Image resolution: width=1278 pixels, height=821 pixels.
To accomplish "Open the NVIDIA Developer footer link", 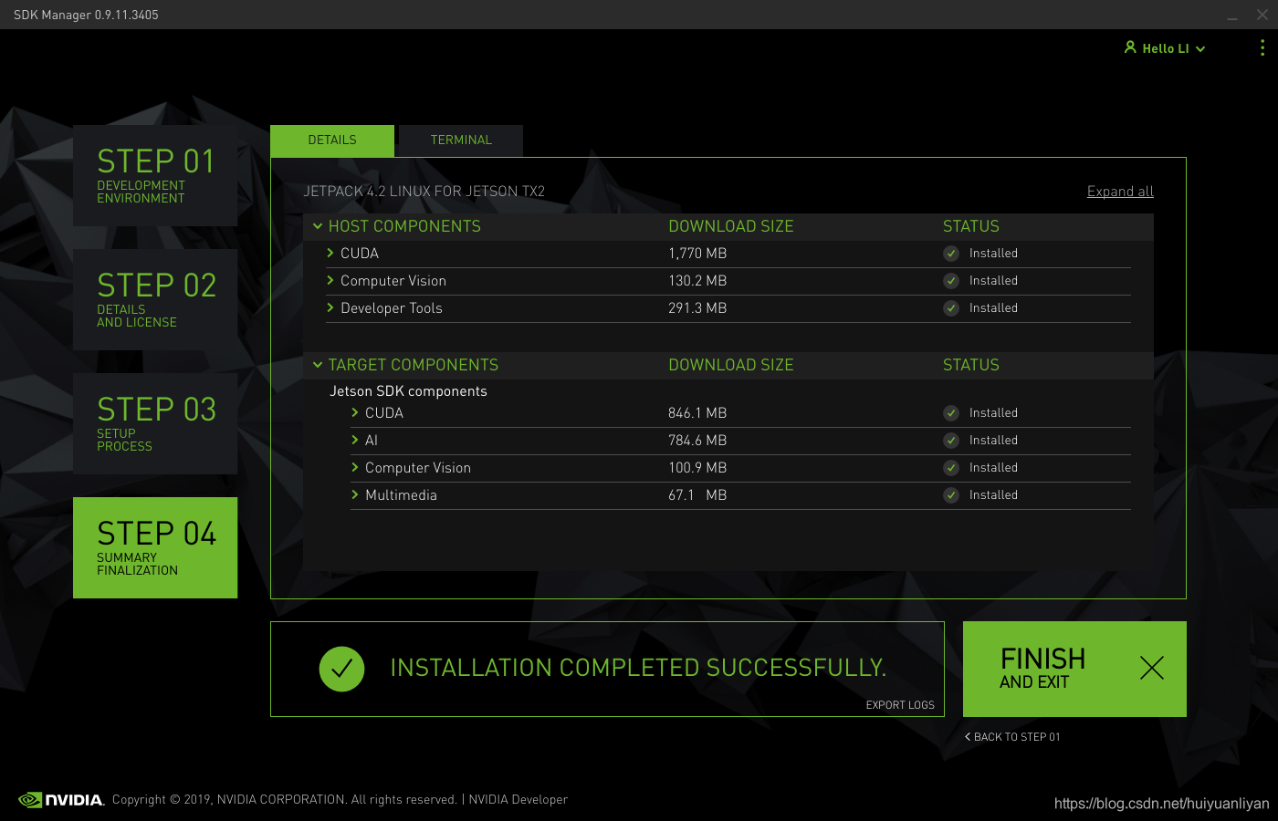I will point(518,800).
